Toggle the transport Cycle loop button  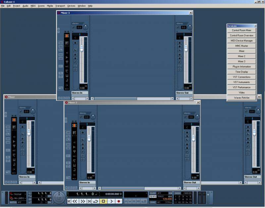point(96,201)
